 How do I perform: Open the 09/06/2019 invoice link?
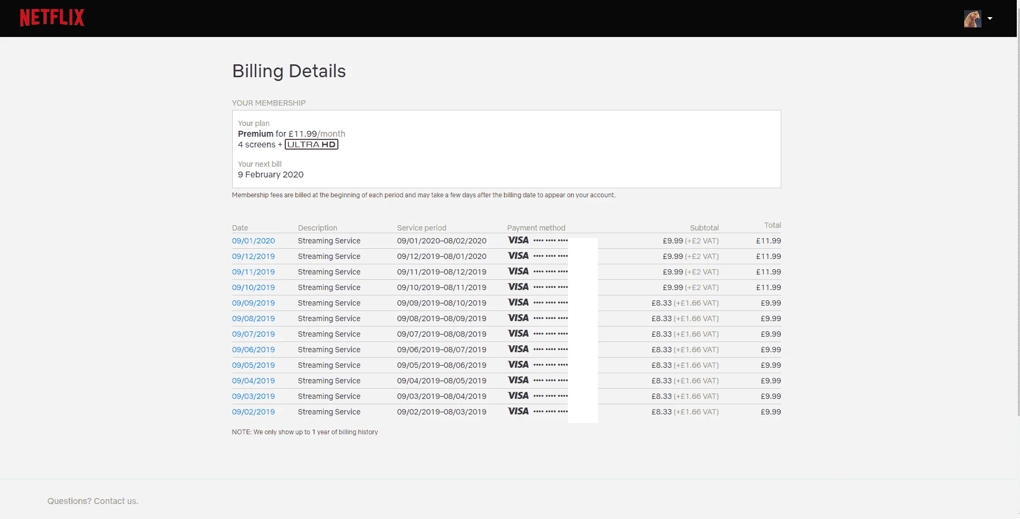pyautogui.click(x=253, y=350)
